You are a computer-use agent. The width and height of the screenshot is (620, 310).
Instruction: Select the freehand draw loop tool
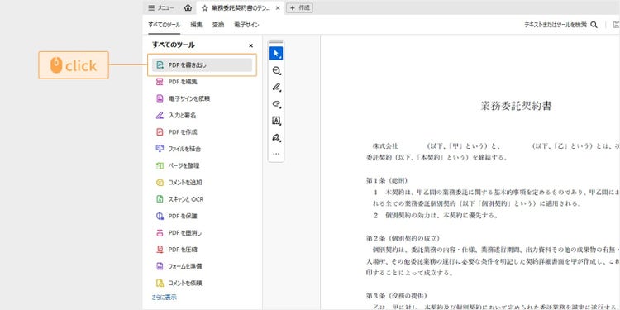coord(276,104)
